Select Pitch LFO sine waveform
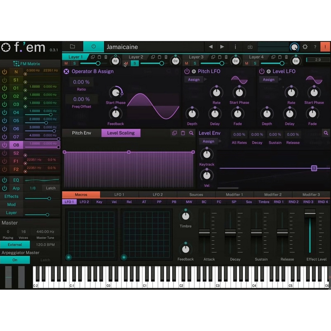331x331 pixels. pos(239,80)
